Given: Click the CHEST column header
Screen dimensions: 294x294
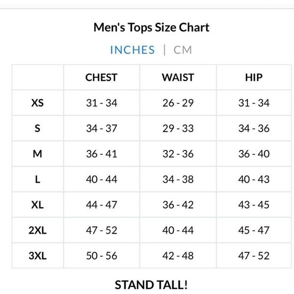Looking at the screenshot, I should coord(101,77).
